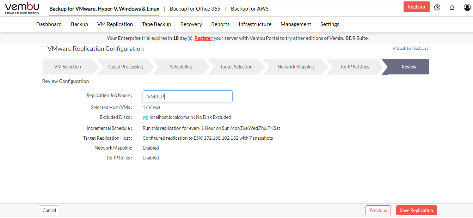Open the Backup menu
The height and width of the screenshot is (218, 473).
79,24
